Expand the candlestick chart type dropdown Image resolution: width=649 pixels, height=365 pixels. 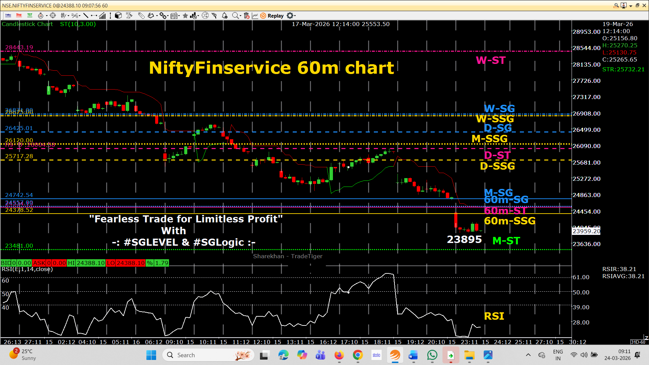(69, 16)
